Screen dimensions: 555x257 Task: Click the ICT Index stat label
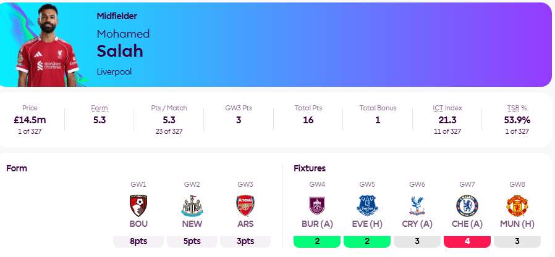446,108
